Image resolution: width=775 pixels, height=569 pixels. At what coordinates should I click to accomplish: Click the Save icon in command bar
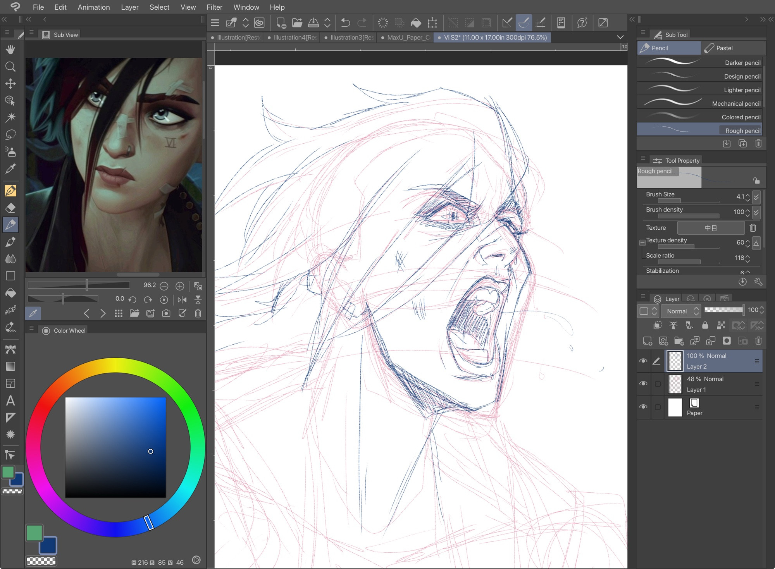313,23
